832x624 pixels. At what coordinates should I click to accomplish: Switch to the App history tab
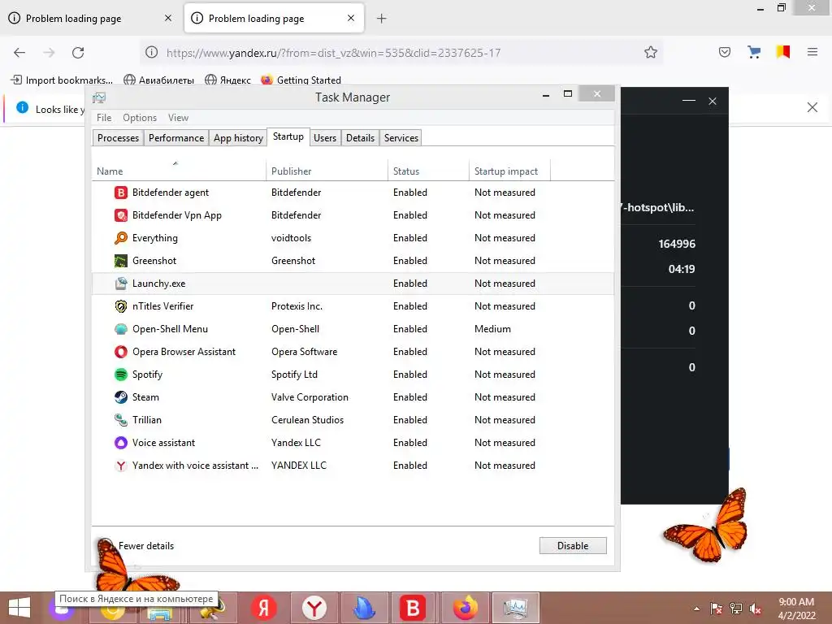[x=238, y=138]
